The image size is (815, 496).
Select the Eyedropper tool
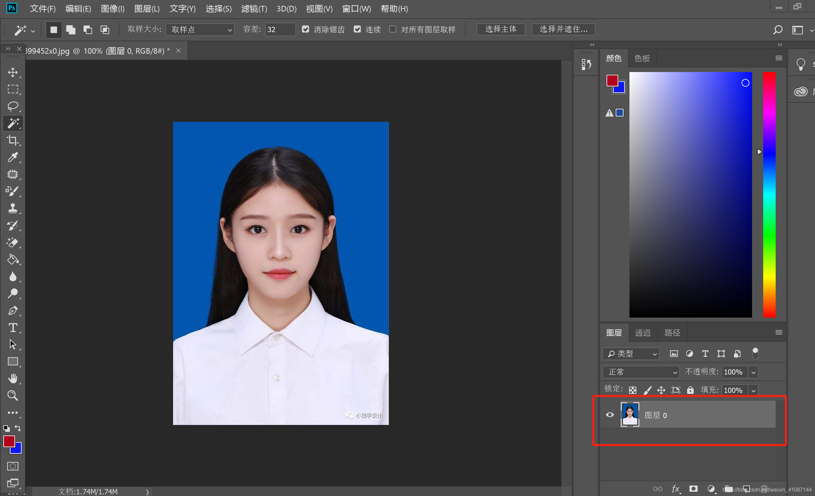(x=12, y=157)
